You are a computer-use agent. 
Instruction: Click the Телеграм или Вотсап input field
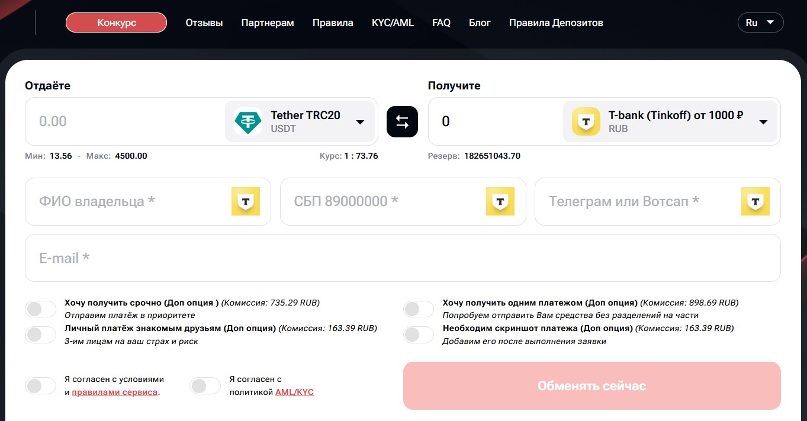tap(658, 201)
